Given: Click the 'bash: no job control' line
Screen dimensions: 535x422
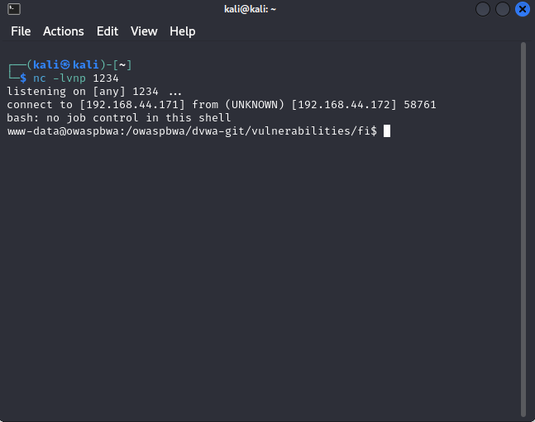Looking at the screenshot, I should [x=119, y=118].
